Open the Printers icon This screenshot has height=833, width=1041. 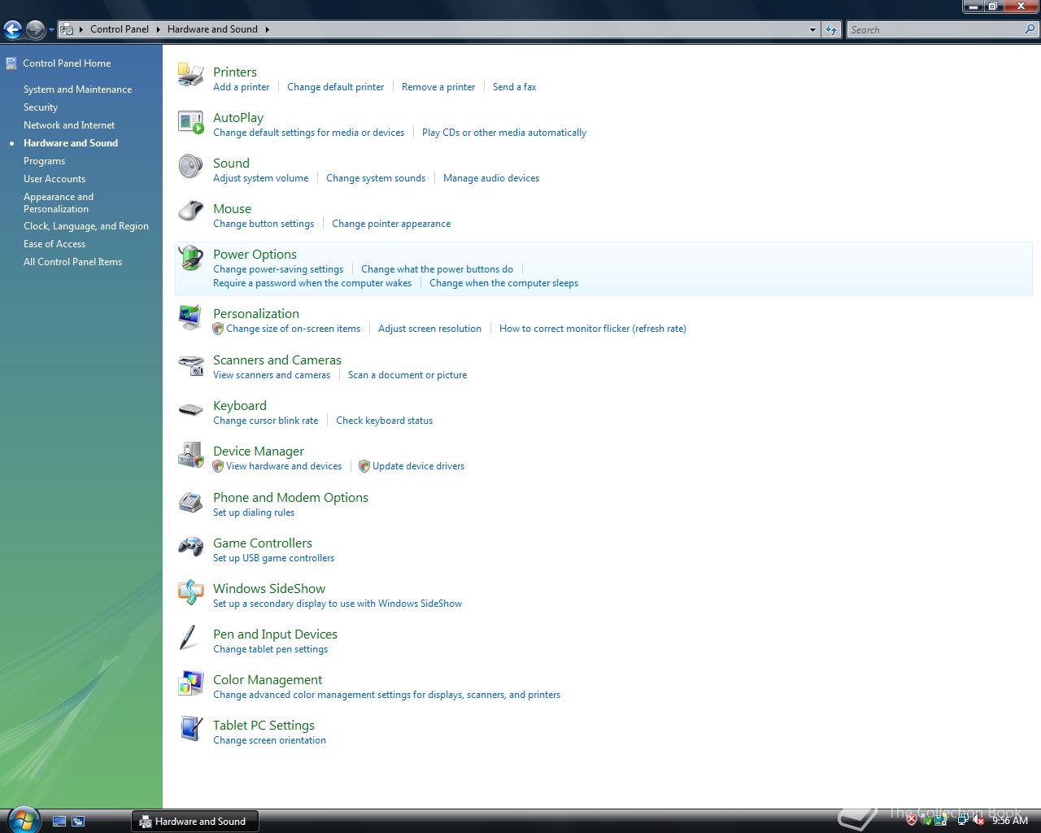click(x=190, y=75)
